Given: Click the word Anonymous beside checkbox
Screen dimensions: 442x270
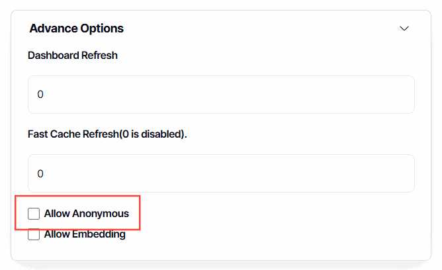Looking at the screenshot, I should [x=101, y=214].
